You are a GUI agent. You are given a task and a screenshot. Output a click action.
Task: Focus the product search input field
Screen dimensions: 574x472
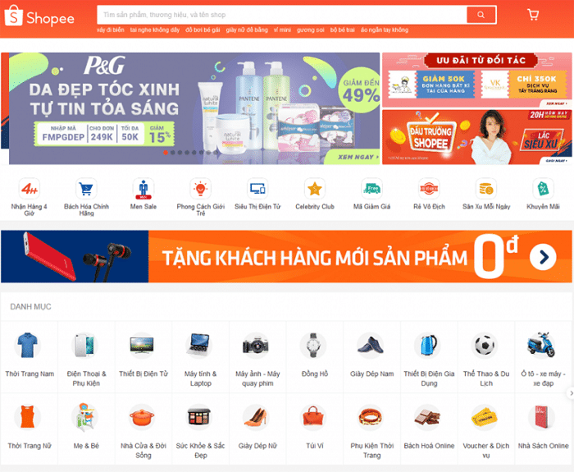(x=282, y=15)
